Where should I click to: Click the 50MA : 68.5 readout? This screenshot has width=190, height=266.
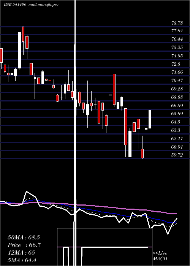[24, 237]
